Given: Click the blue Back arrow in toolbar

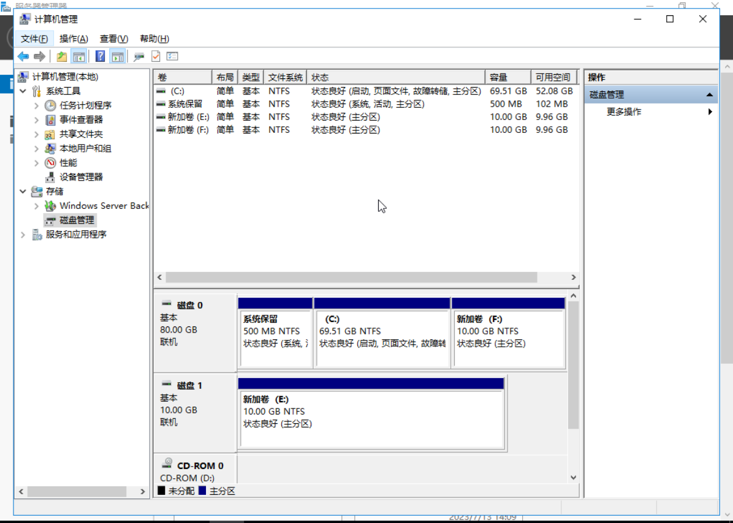Looking at the screenshot, I should (23, 57).
